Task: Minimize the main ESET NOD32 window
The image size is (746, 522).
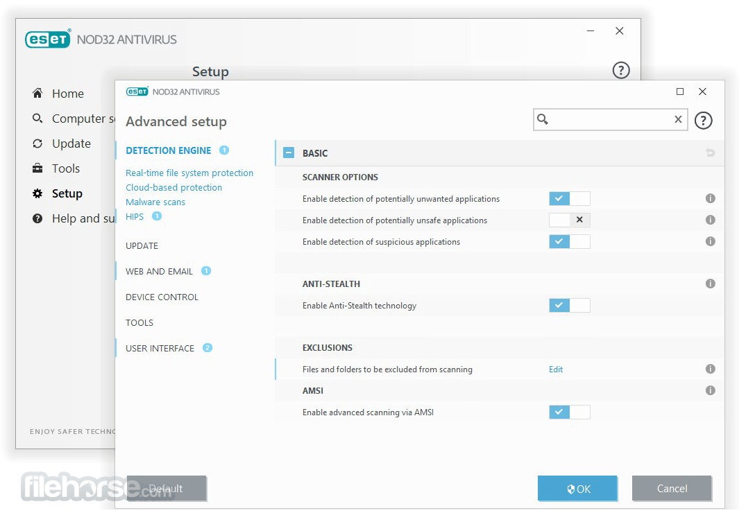Action: point(591,31)
